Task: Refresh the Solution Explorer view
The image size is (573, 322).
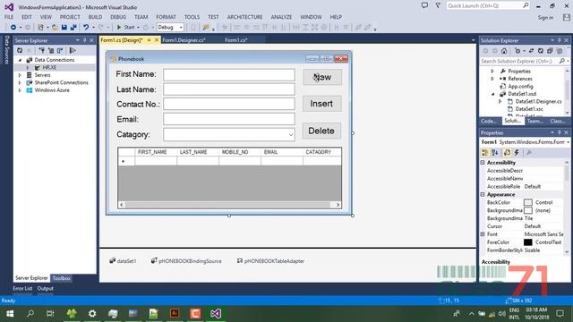Action: pos(541,51)
